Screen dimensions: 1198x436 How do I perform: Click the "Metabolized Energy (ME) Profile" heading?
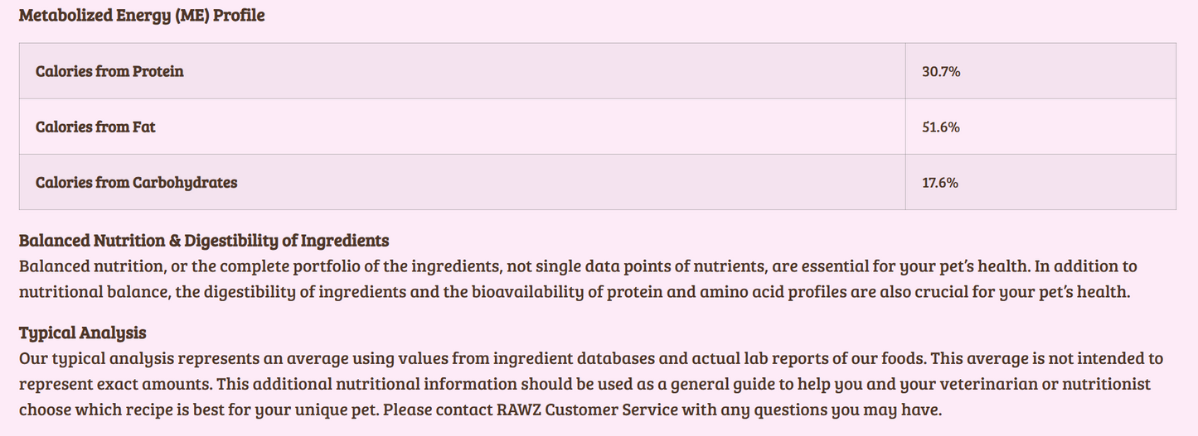[x=142, y=15]
